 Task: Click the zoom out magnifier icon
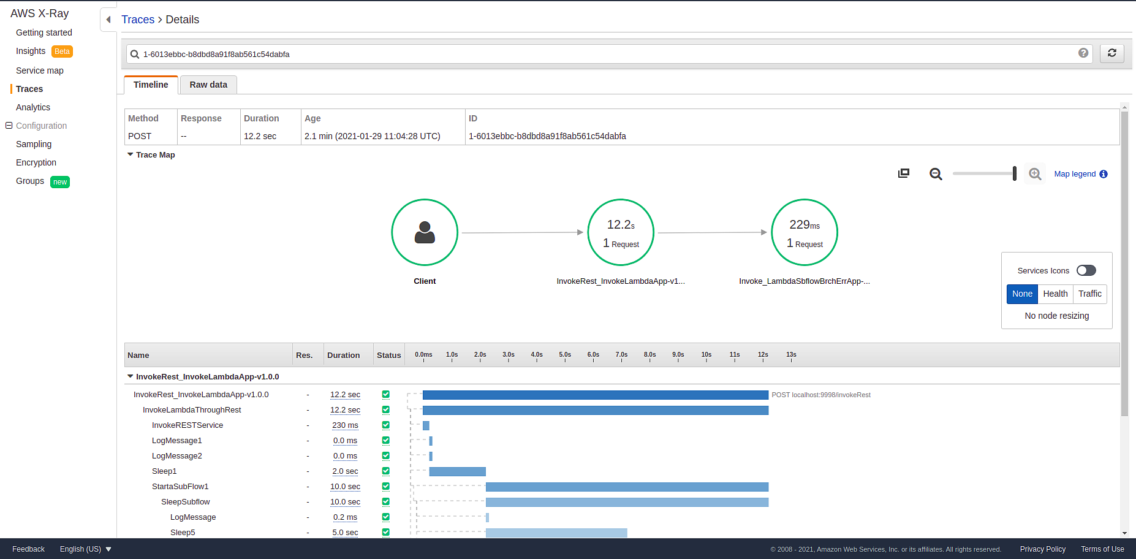935,174
